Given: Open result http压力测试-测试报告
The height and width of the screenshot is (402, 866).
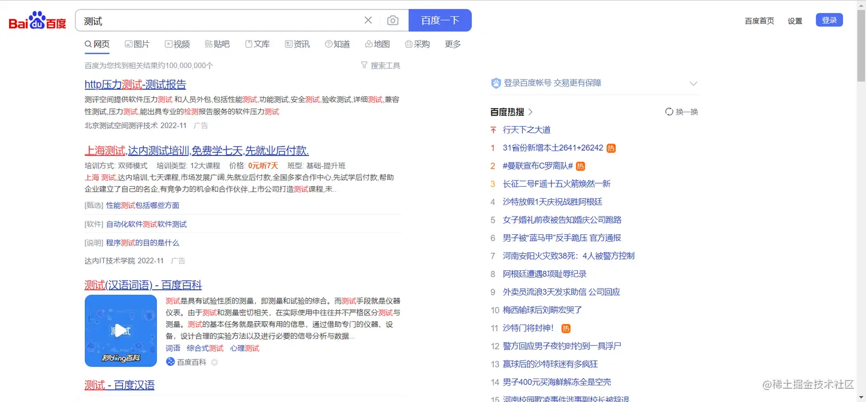Looking at the screenshot, I should 135,84.
